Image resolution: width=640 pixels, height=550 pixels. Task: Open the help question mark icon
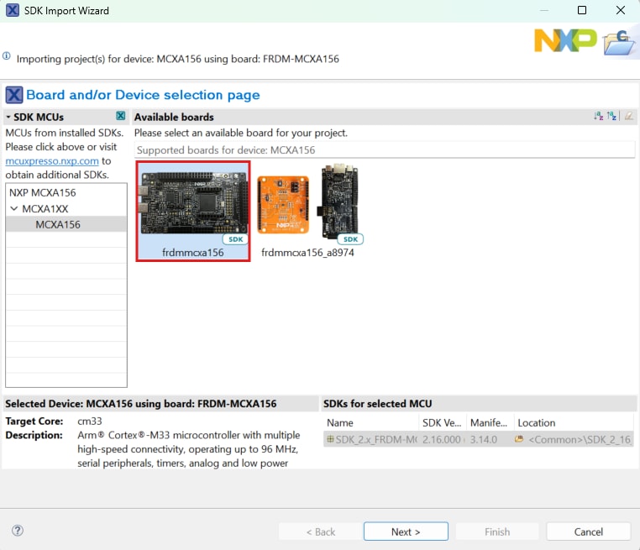(18, 531)
